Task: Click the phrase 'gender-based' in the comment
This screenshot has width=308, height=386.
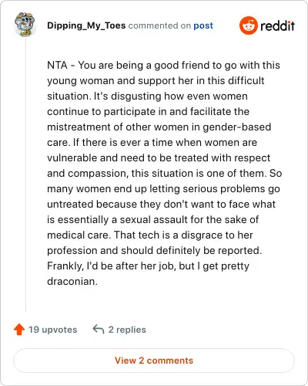Action: (237, 127)
